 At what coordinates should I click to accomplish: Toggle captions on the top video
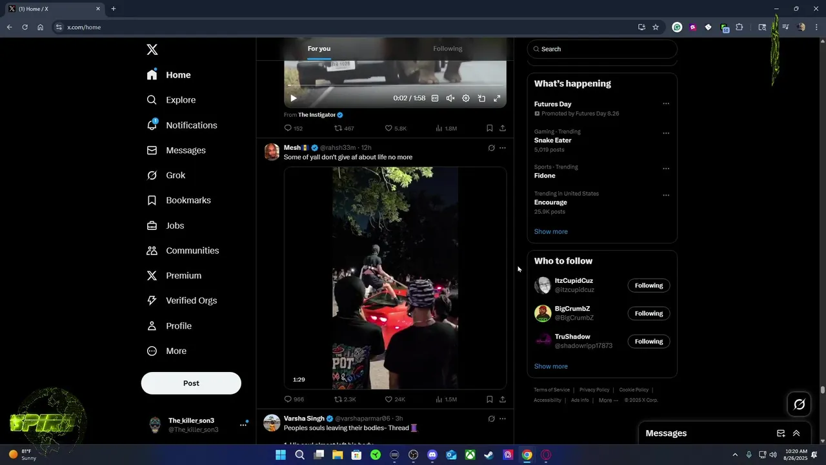pos(435,98)
